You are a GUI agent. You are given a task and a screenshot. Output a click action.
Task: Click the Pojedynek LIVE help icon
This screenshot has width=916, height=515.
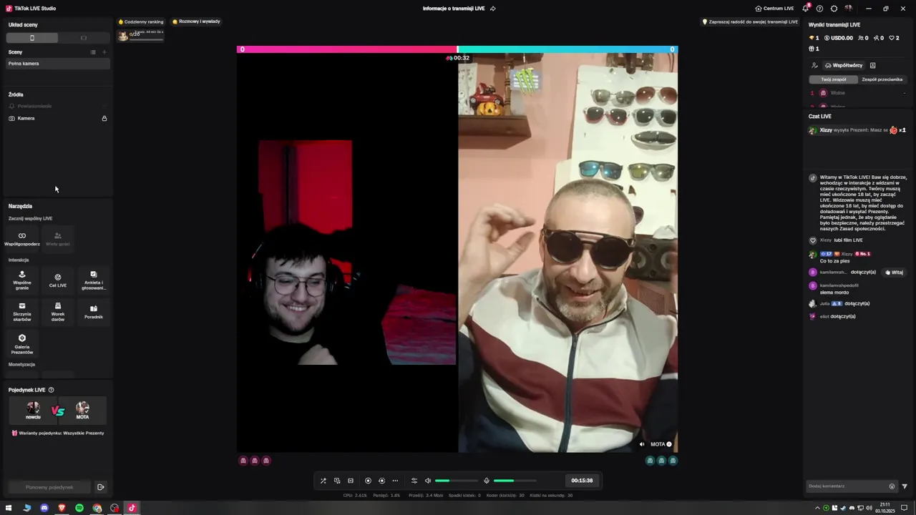[x=51, y=390]
